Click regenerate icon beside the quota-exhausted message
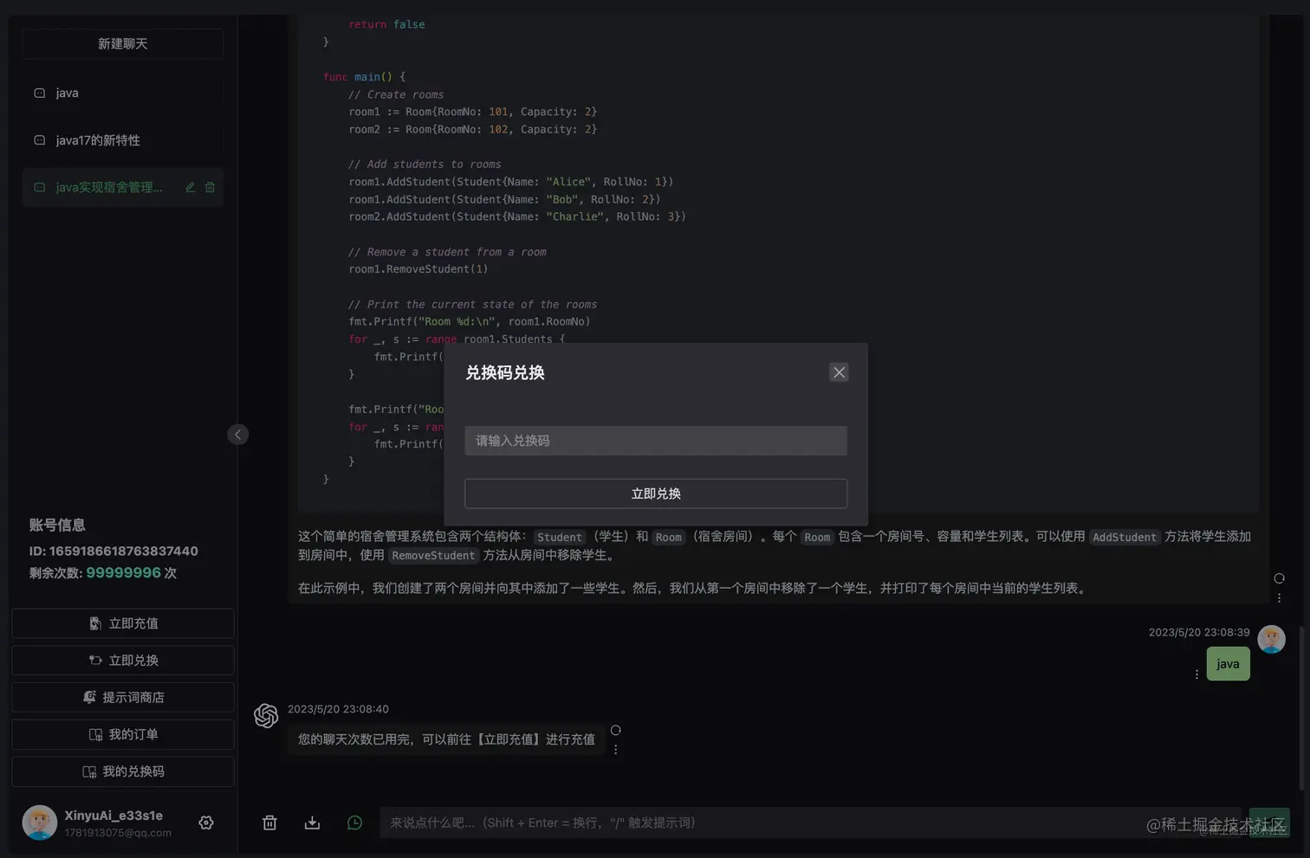Screen dimensions: 1310x858 point(615,730)
